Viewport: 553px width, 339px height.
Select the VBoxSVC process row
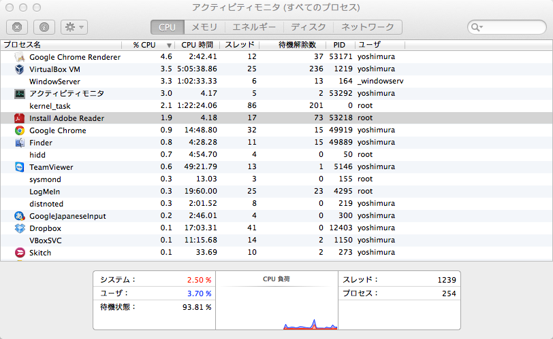(276, 240)
